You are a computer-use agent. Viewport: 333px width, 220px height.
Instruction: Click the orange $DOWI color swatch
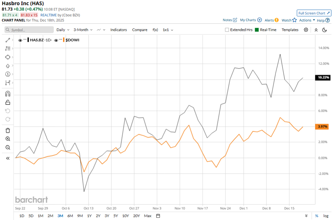64,40
